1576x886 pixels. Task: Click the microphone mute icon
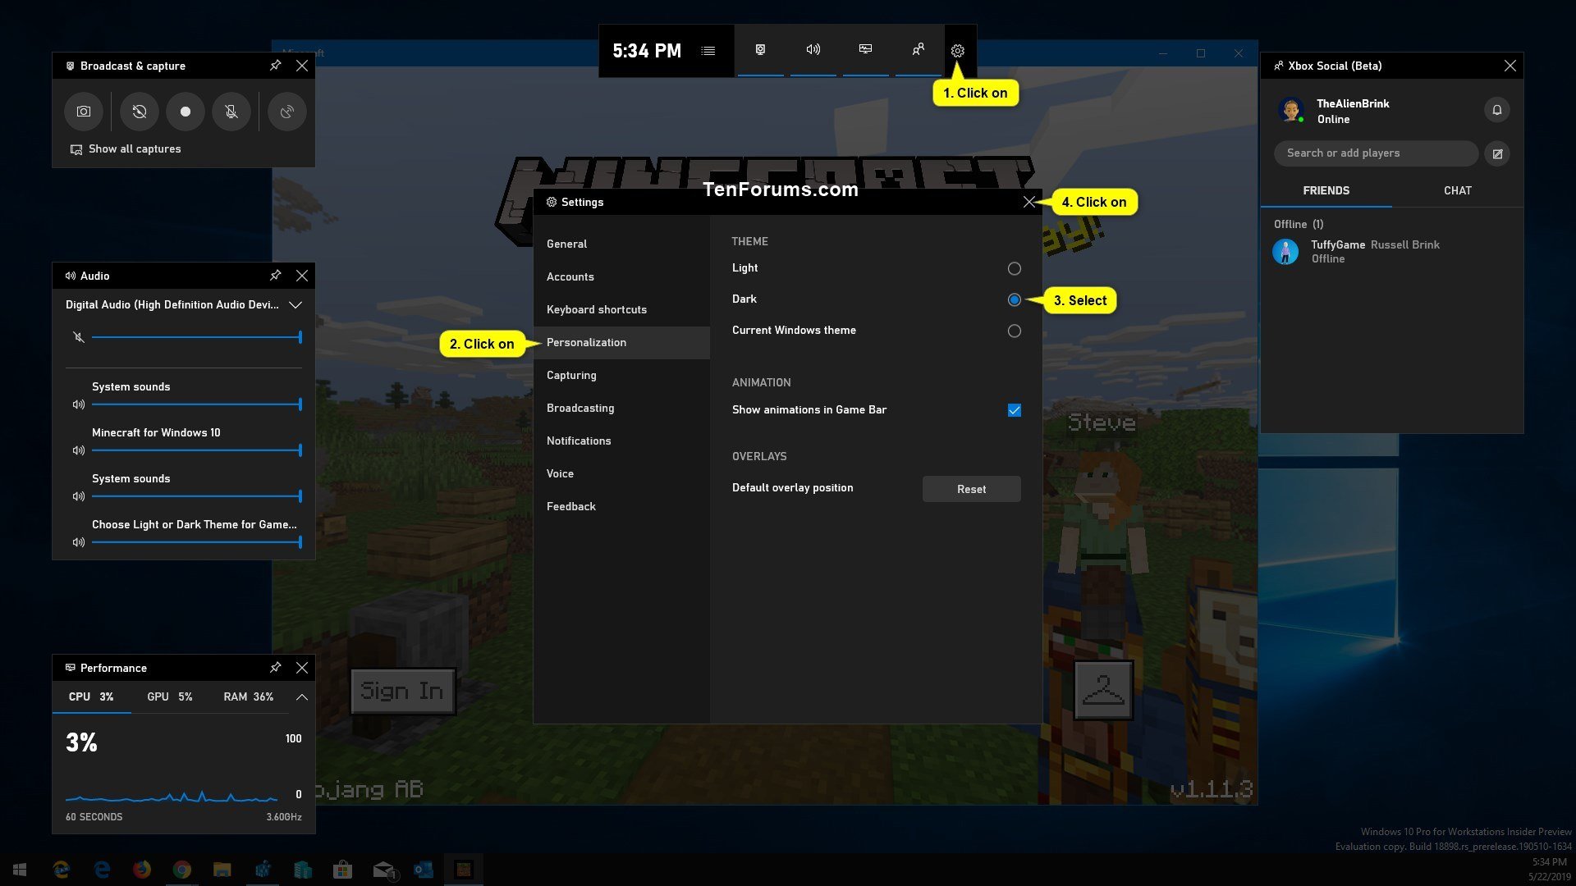tap(231, 112)
